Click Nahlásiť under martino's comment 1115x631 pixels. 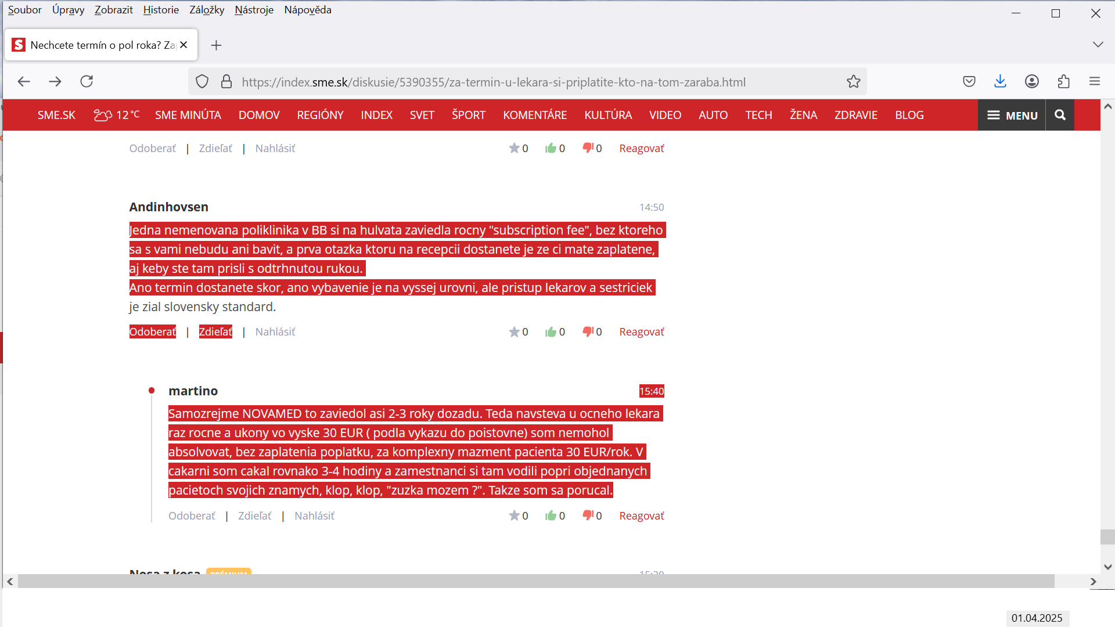(x=314, y=516)
